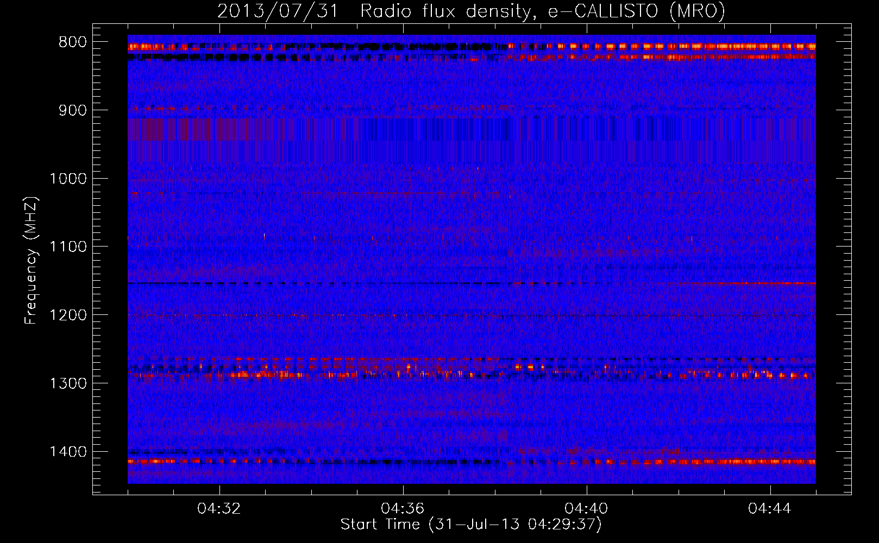Click the 1100 frequency tick label
Screen dimensions: 879x543
(68, 247)
